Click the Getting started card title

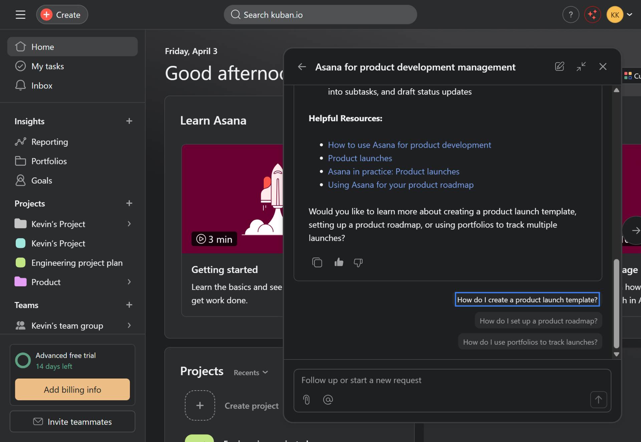point(224,270)
